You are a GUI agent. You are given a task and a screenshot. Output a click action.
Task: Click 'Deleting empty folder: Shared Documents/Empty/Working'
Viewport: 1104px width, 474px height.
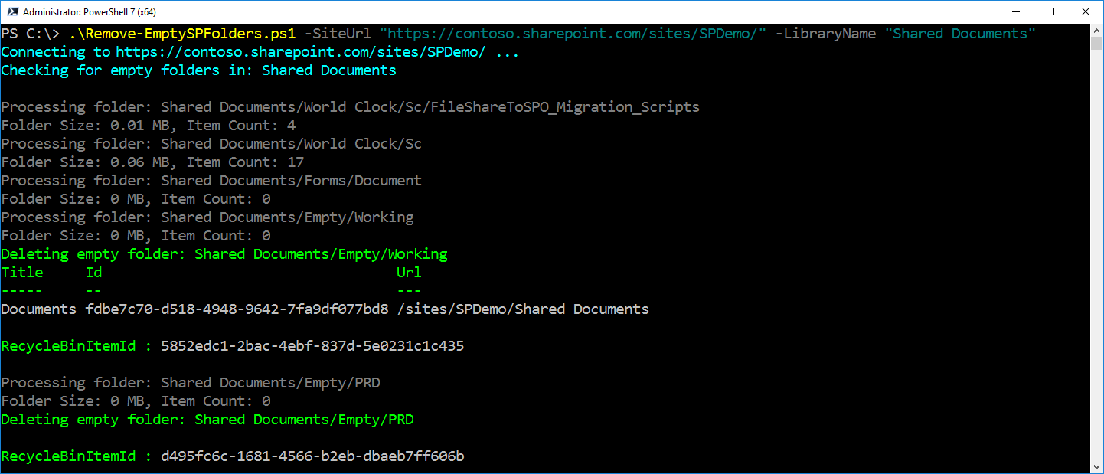224,254
